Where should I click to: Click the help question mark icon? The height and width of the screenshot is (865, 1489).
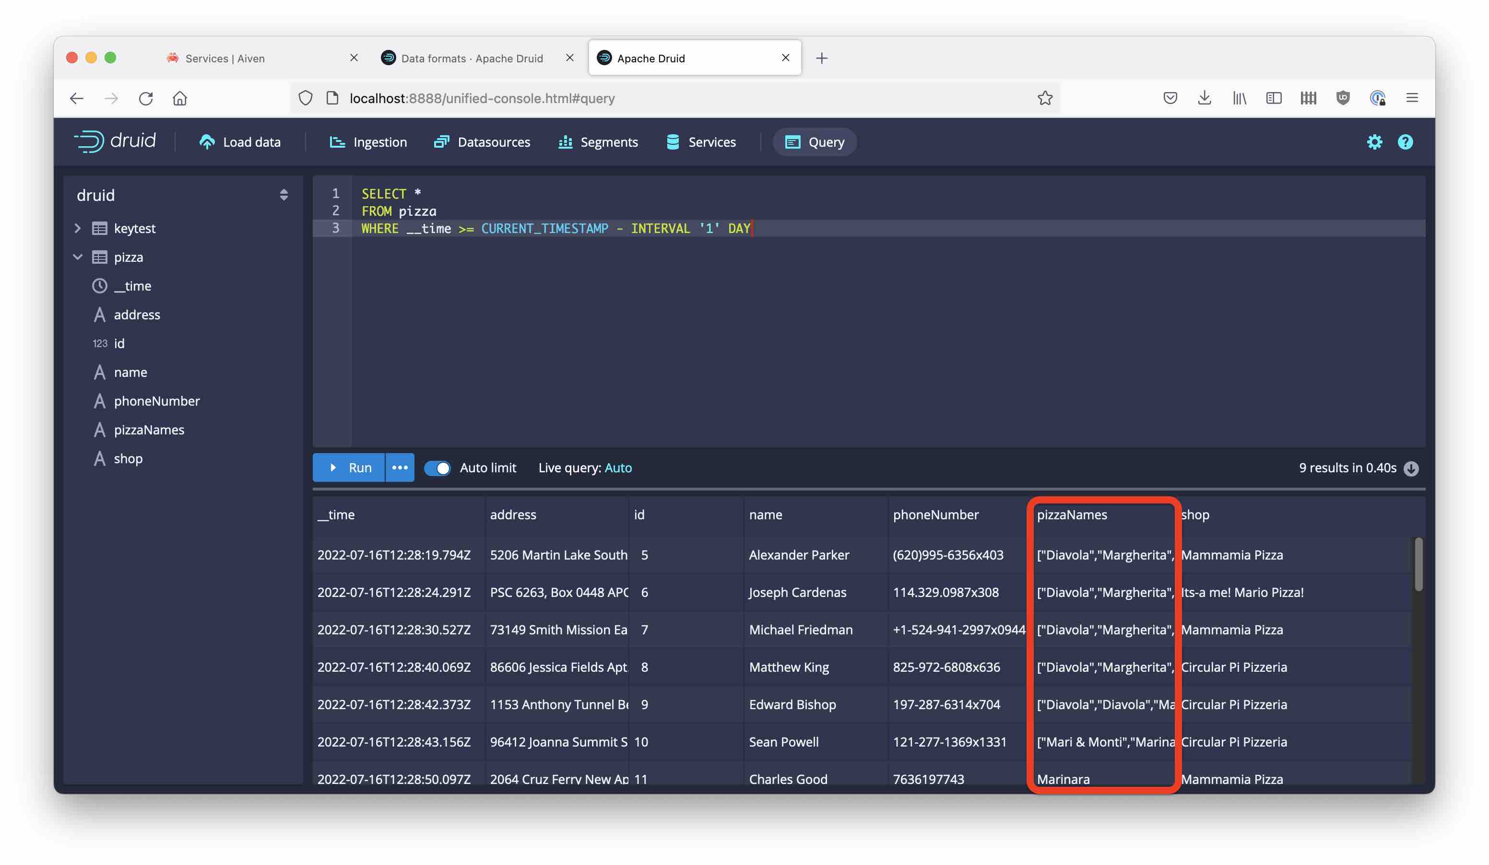coord(1405,142)
